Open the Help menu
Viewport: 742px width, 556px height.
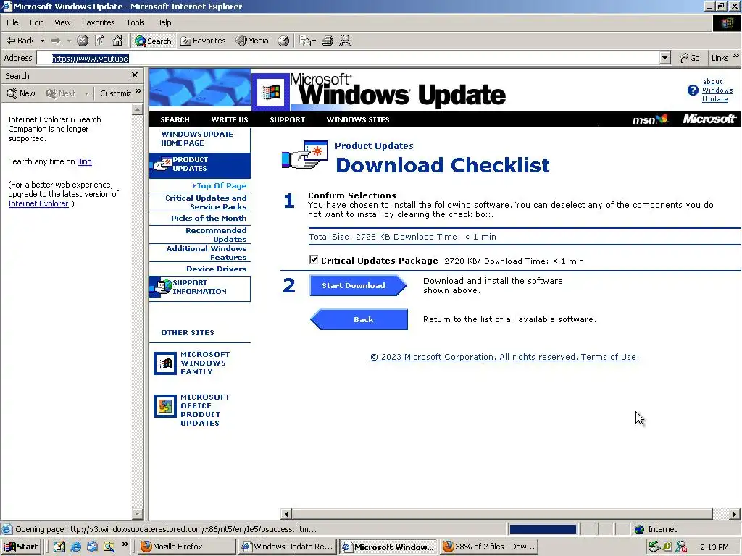[x=163, y=22]
